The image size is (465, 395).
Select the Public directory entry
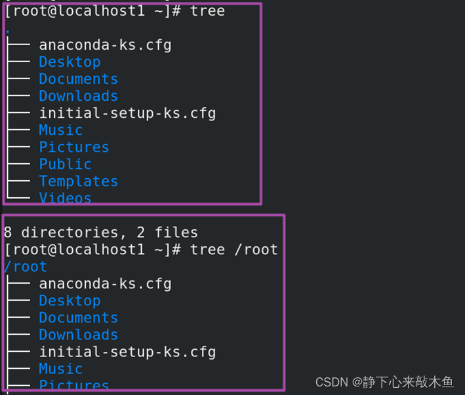pyautogui.click(x=65, y=164)
